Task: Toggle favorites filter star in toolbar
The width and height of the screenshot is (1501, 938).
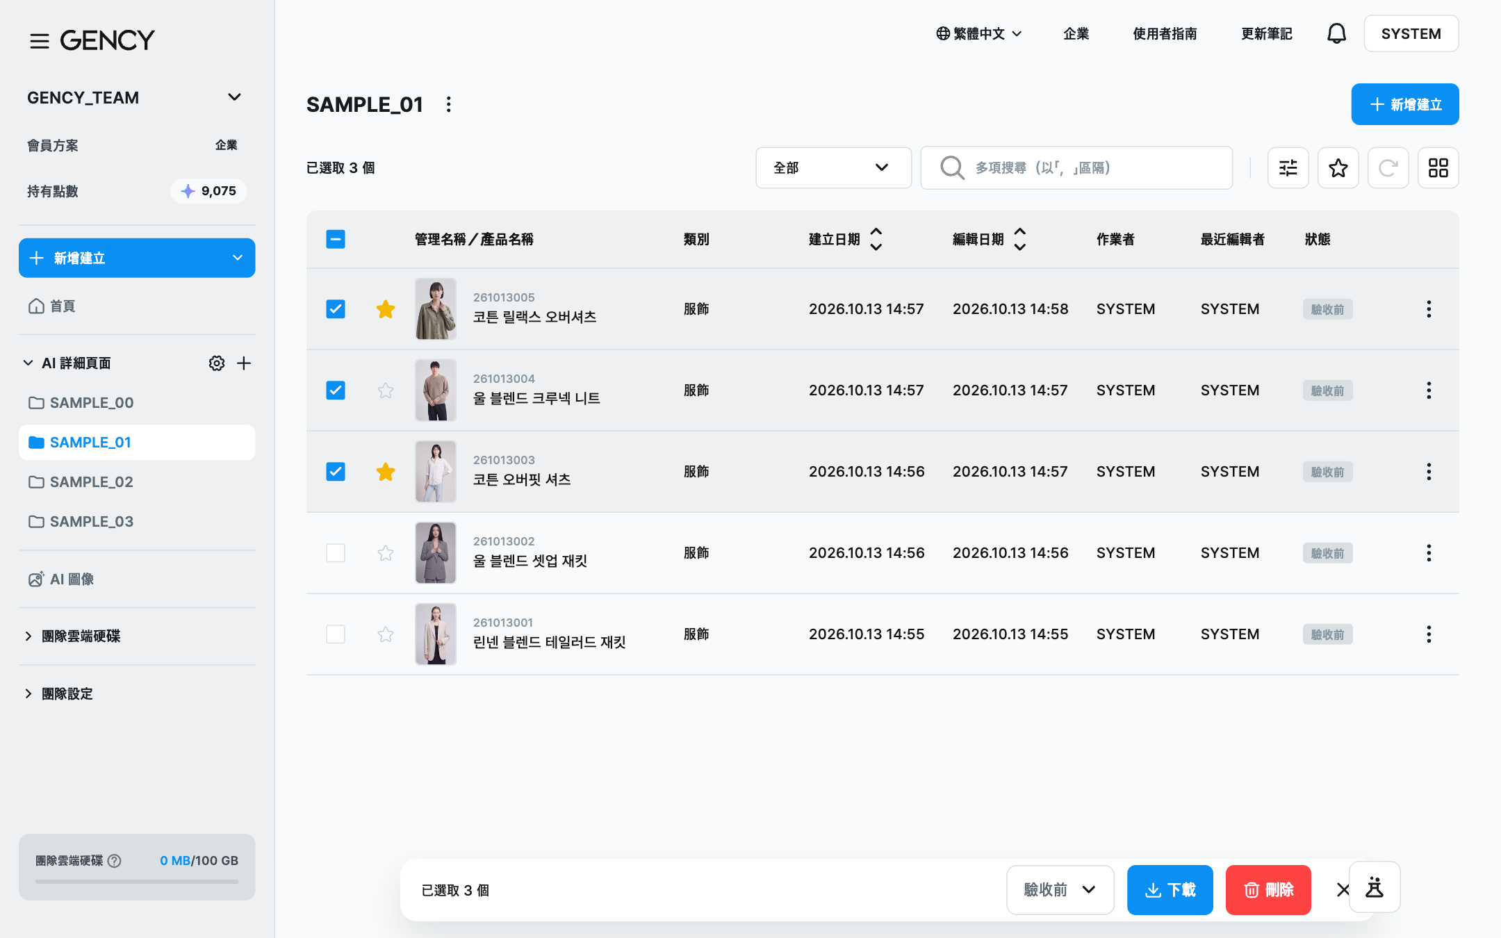Action: click(x=1338, y=167)
